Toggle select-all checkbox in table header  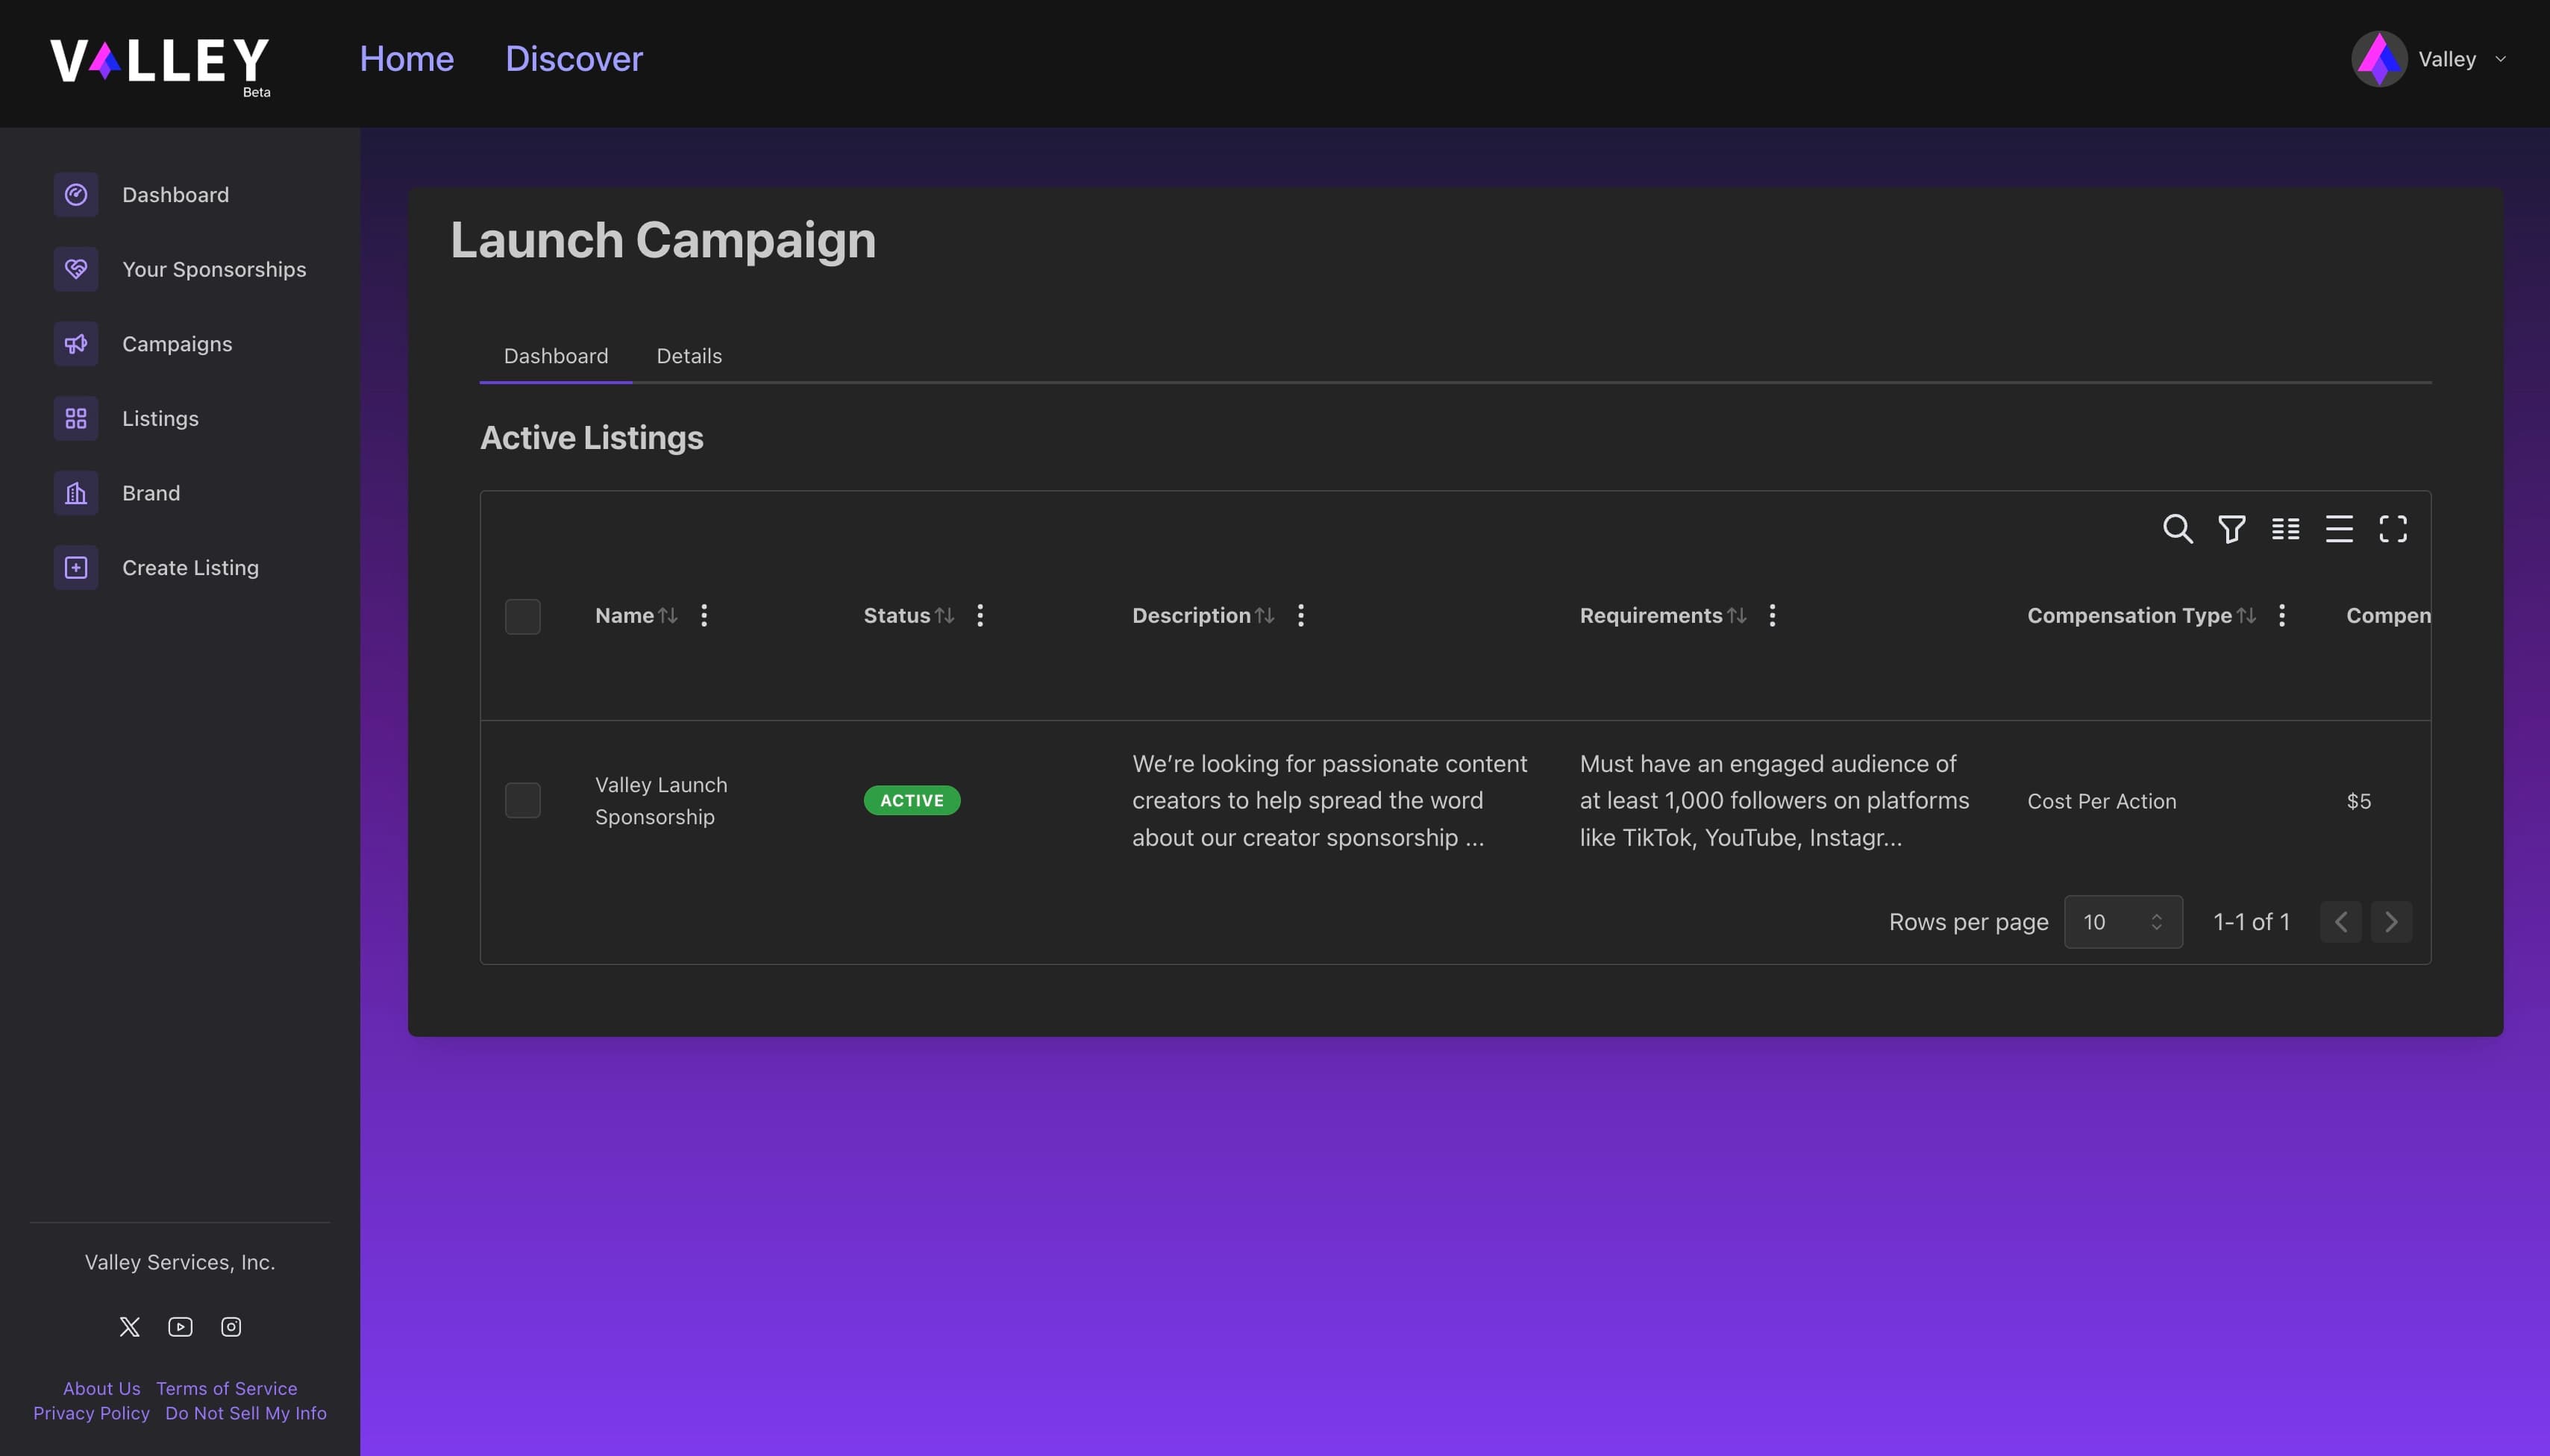pyautogui.click(x=523, y=617)
